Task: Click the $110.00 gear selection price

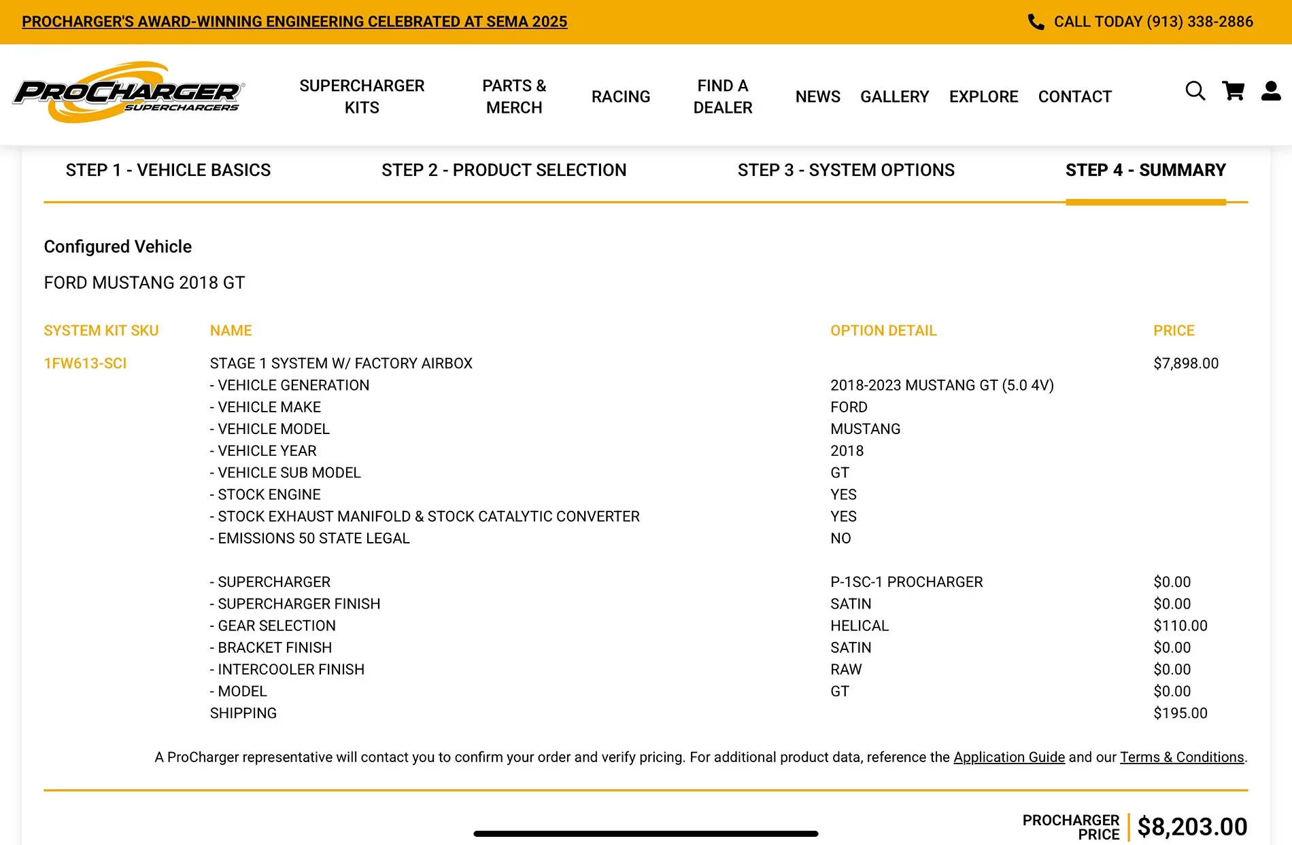Action: 1180,626
